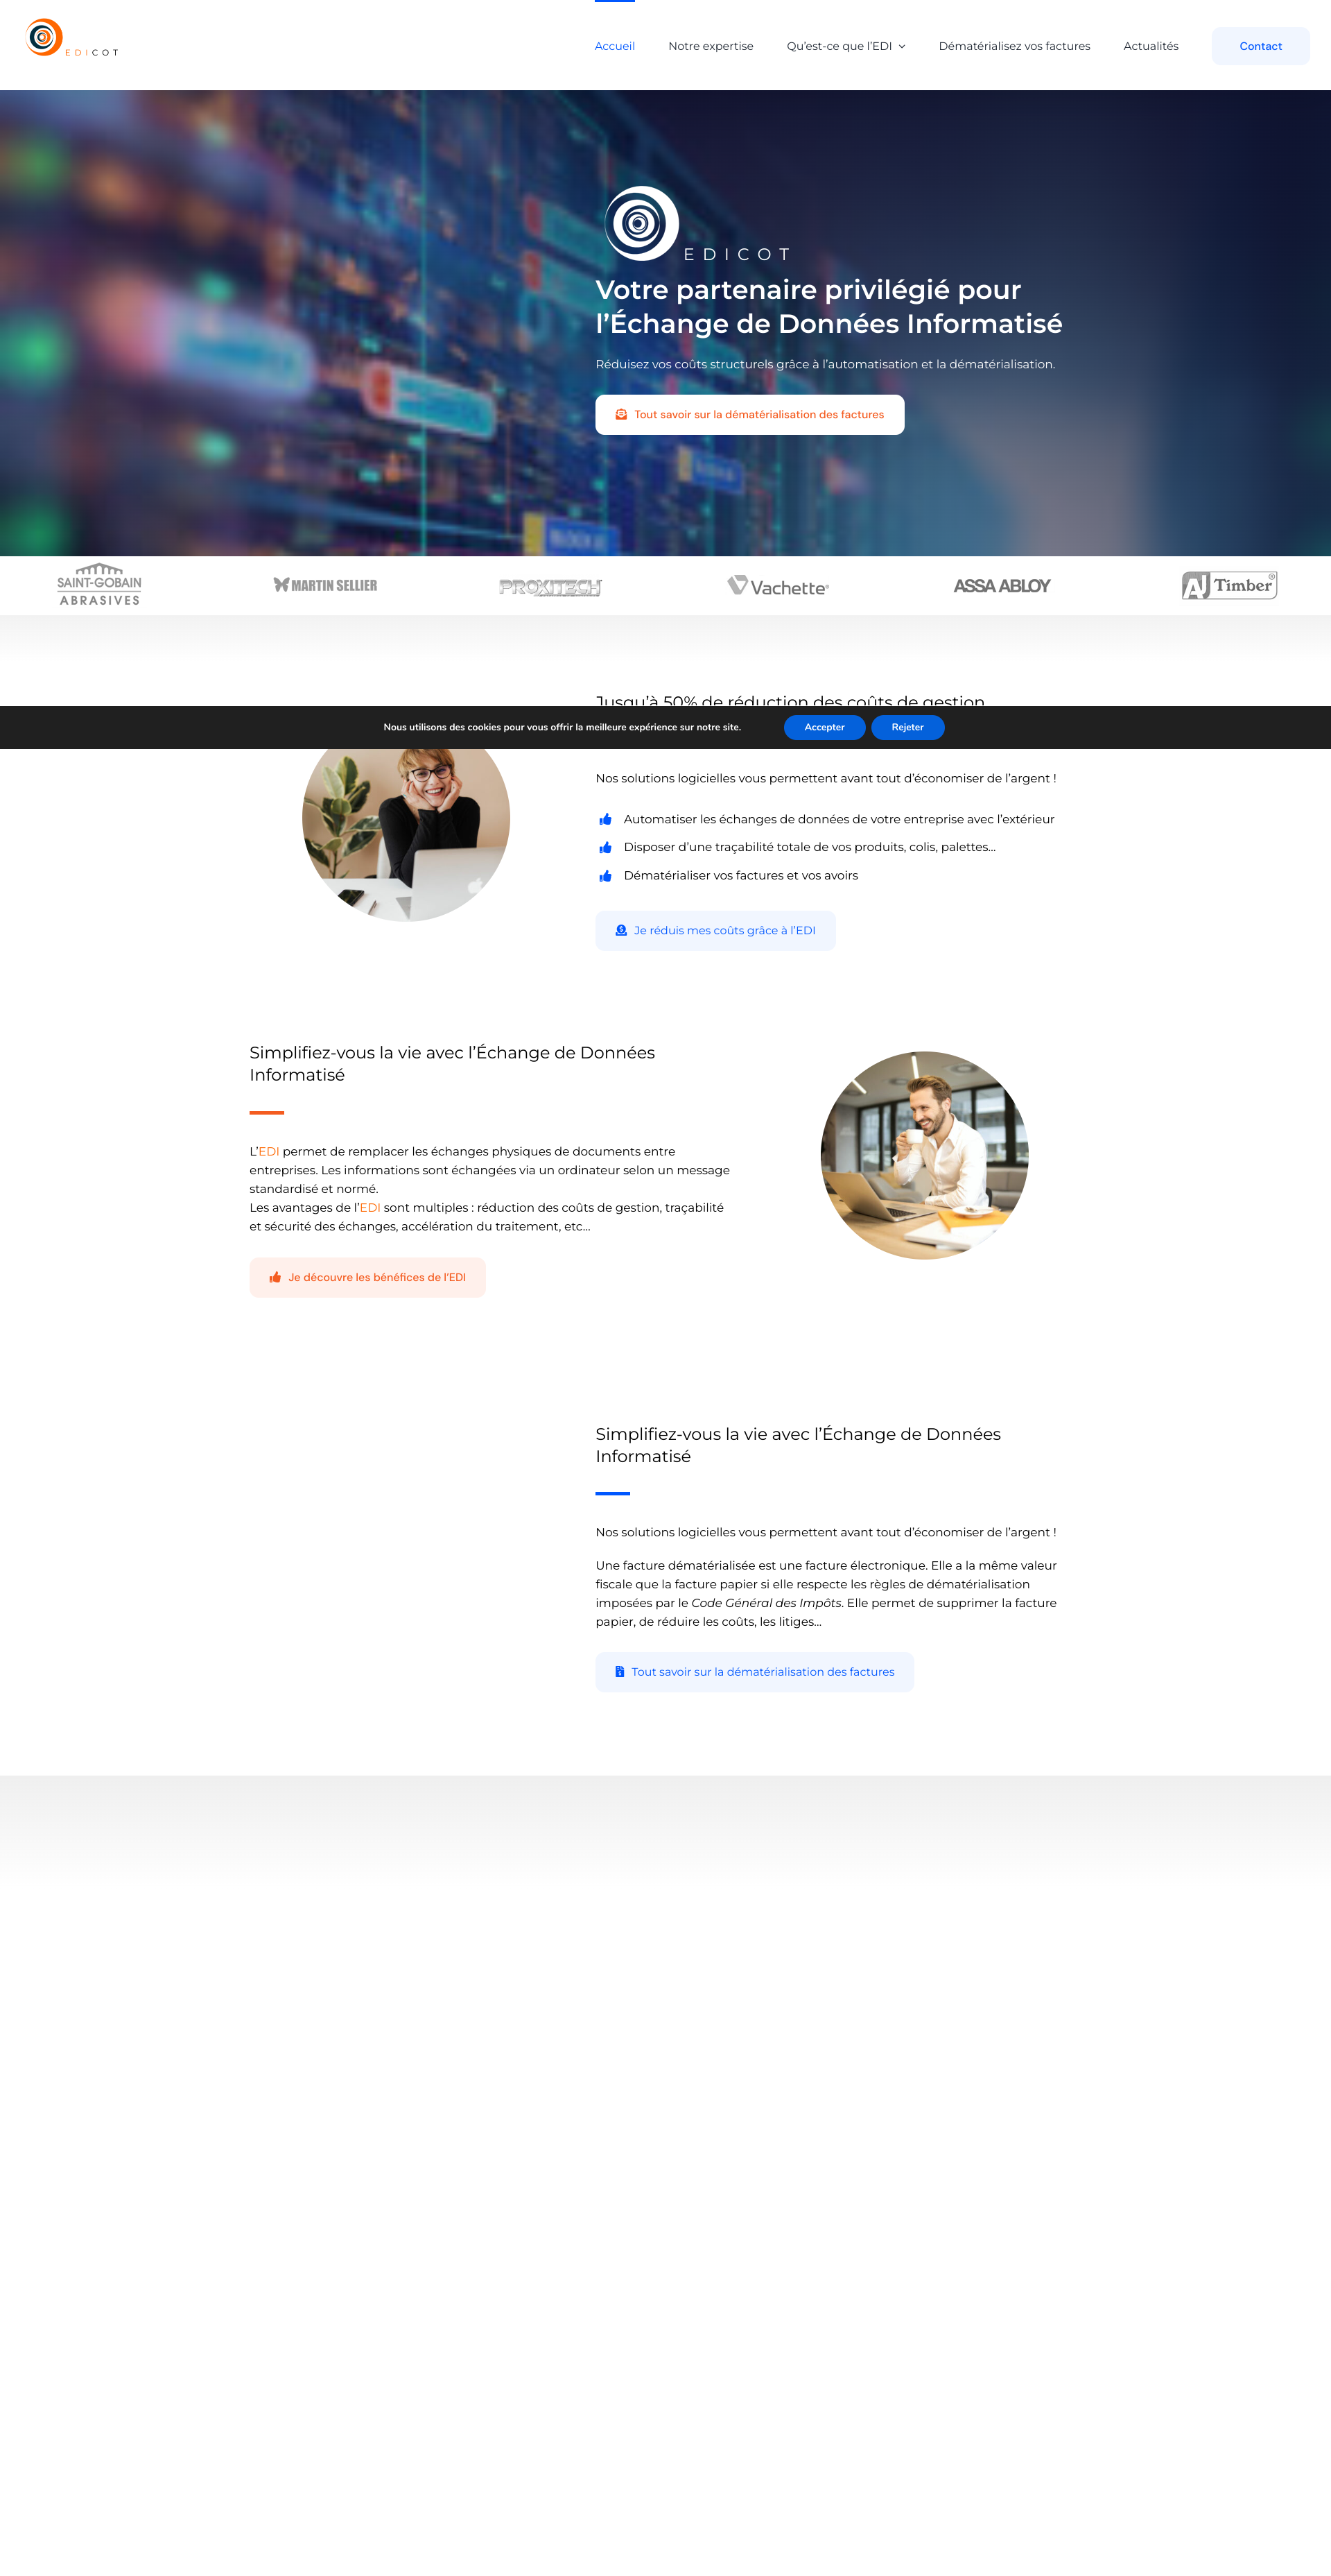Screen dimensions: 1331x2576
Task: Click italic text Code Général des Impôts
Action: 767,1603
